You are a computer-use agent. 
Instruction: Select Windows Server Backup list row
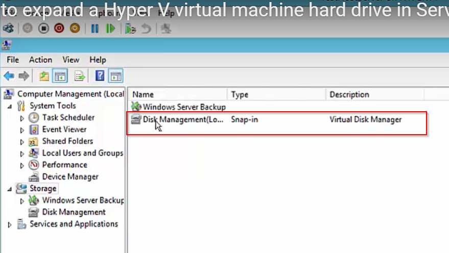point(184,107)
